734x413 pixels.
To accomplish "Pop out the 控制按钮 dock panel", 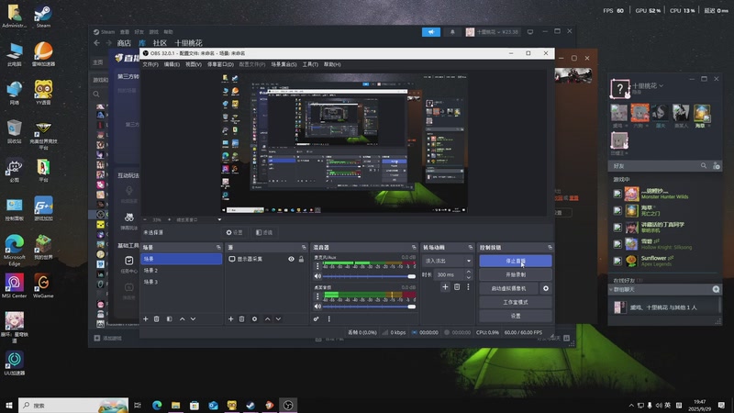I will pos(550,247).
